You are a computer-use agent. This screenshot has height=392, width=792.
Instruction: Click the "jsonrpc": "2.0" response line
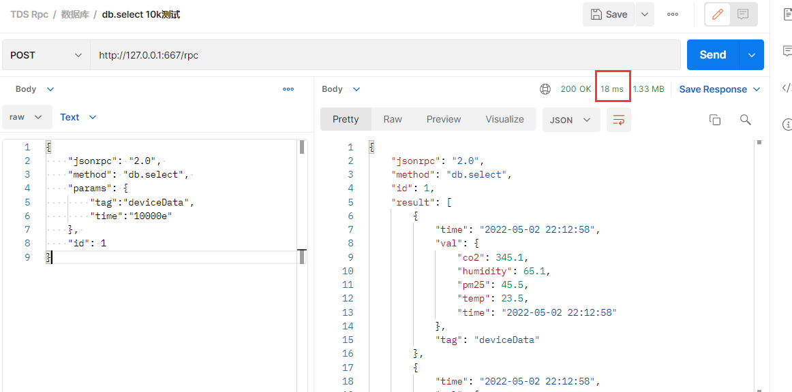[x=438, y=161]
